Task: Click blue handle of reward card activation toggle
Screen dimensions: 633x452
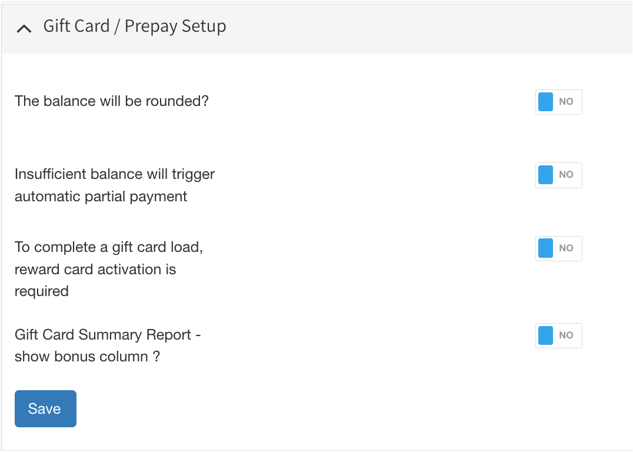Action: pyautogui.click(x=546, y=248)
